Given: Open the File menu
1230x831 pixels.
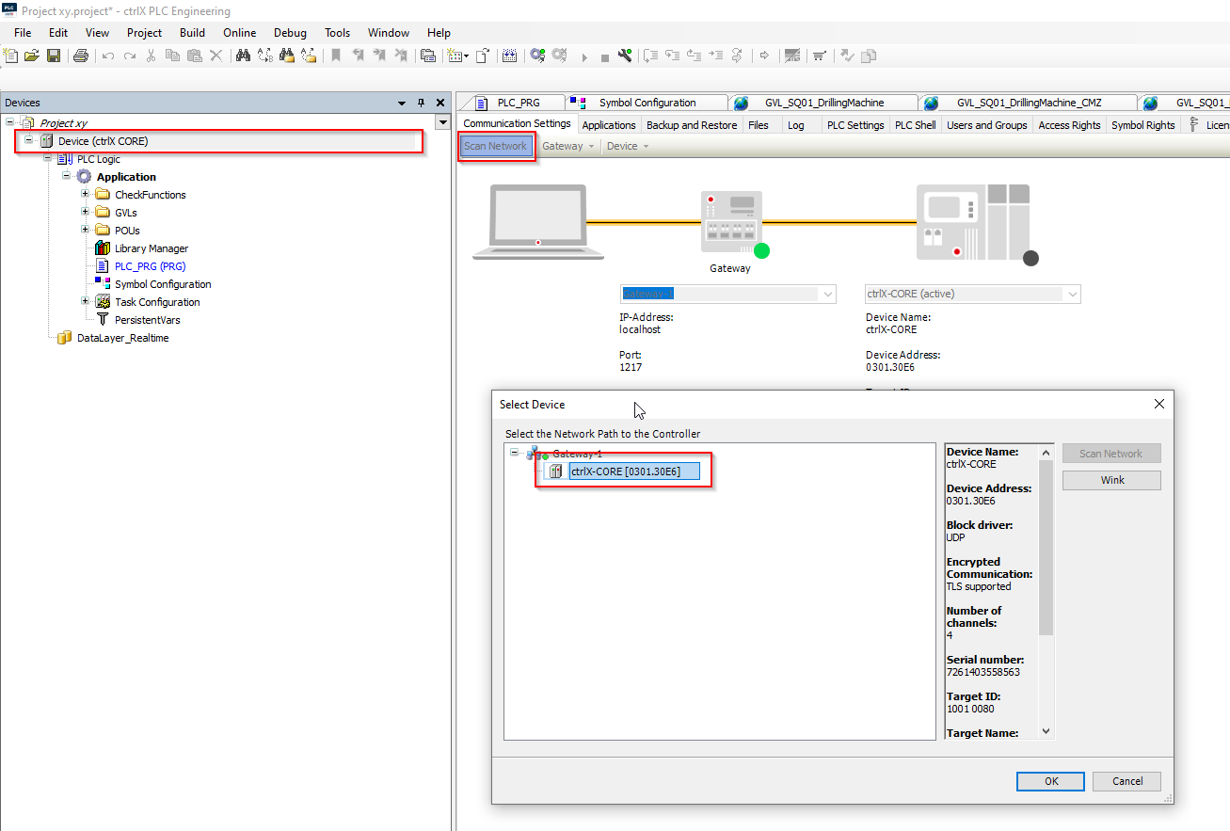Looking at the screenshot, I should click(x=23, y=32).
